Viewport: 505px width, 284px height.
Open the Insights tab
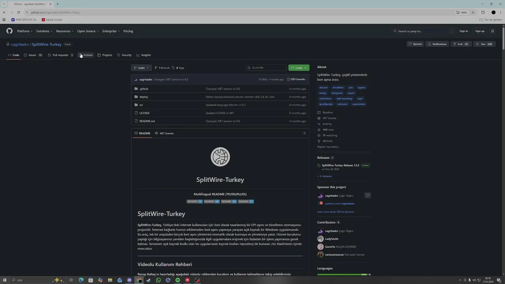[144, 55]
